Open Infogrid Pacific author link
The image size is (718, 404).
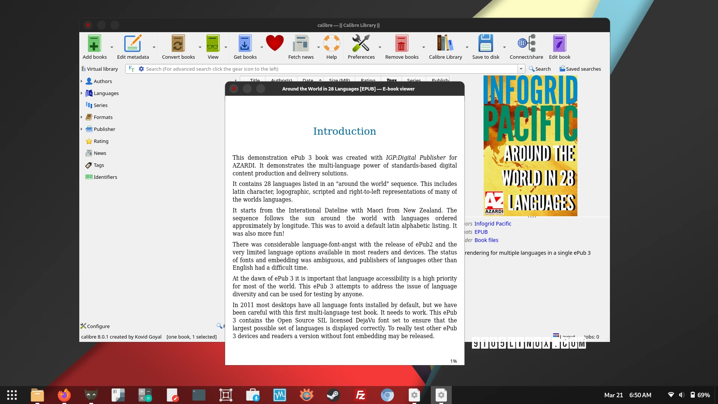click(493, 224)
